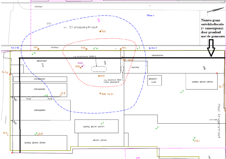This screenshot has height=159, width=226.
Task: Click the 406 (SL6) label
Action: point(128,60)
